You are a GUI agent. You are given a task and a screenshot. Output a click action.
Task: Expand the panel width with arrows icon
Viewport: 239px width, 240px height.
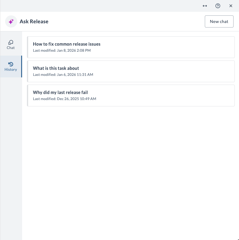pos(205,6)
